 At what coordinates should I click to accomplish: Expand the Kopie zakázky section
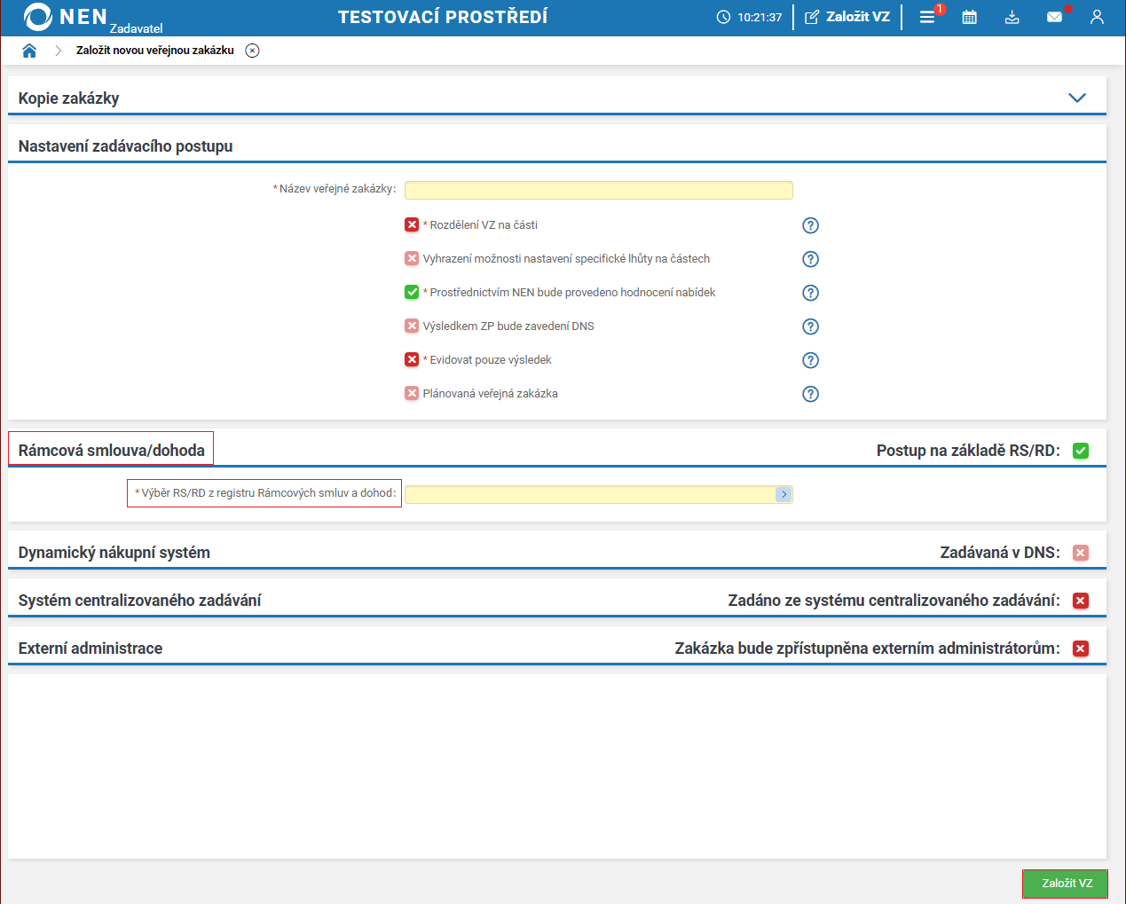[x=1076, y=98]
